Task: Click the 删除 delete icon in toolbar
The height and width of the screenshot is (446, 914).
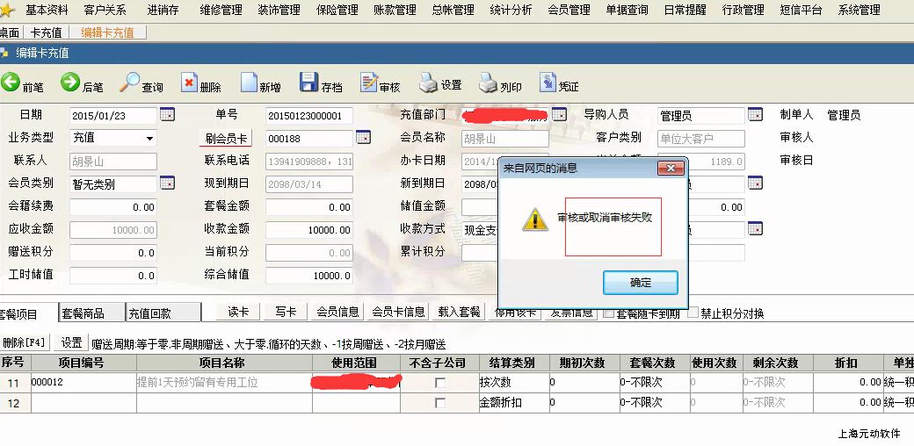Action: coord(189,83)
